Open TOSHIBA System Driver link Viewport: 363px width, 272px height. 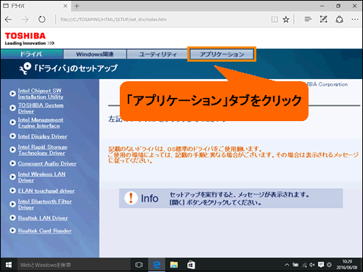click(41, 108)
